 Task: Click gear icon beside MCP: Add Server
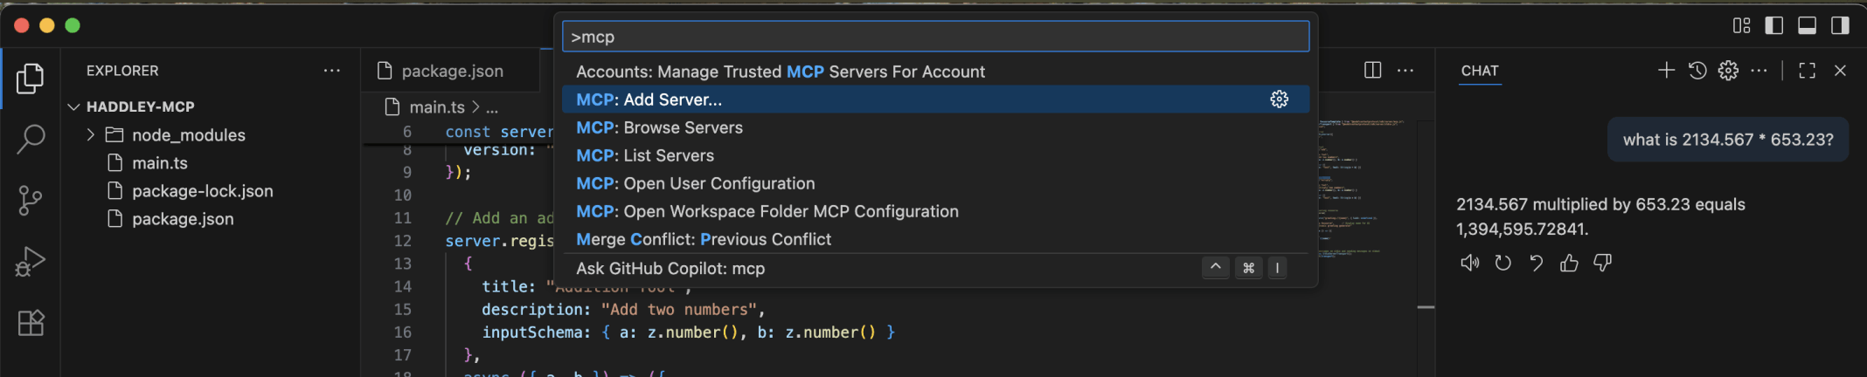click(x=1279, y=99)
